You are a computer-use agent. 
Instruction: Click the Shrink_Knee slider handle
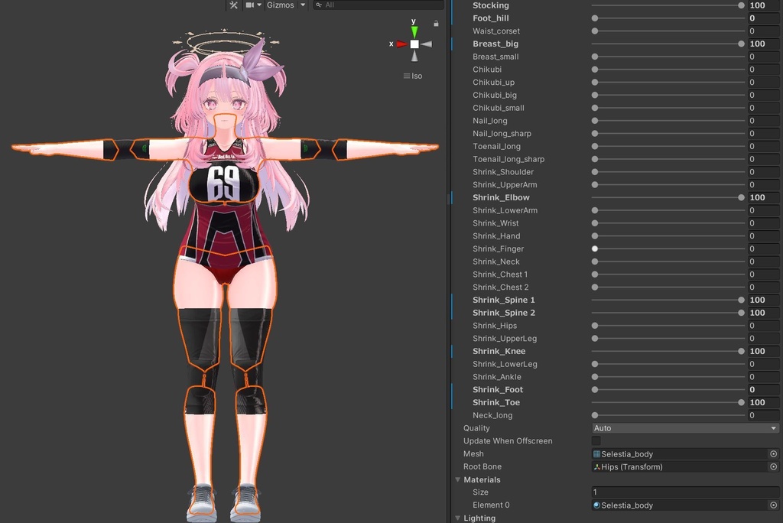[x=741, y=351]
